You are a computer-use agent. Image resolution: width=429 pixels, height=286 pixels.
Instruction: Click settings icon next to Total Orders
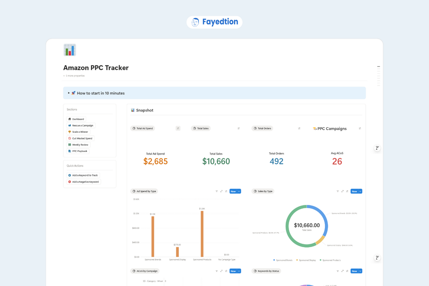click(x=299, y=128)
